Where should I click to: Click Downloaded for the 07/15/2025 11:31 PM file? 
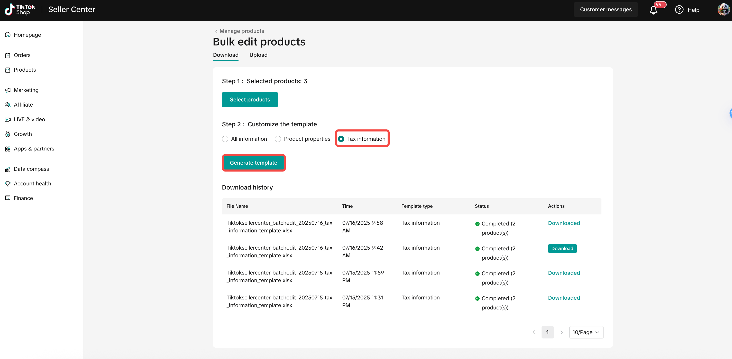click(564, 298)
